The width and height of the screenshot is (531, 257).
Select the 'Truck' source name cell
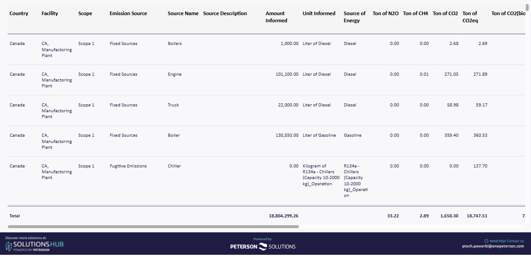click(x=173, y=105)
